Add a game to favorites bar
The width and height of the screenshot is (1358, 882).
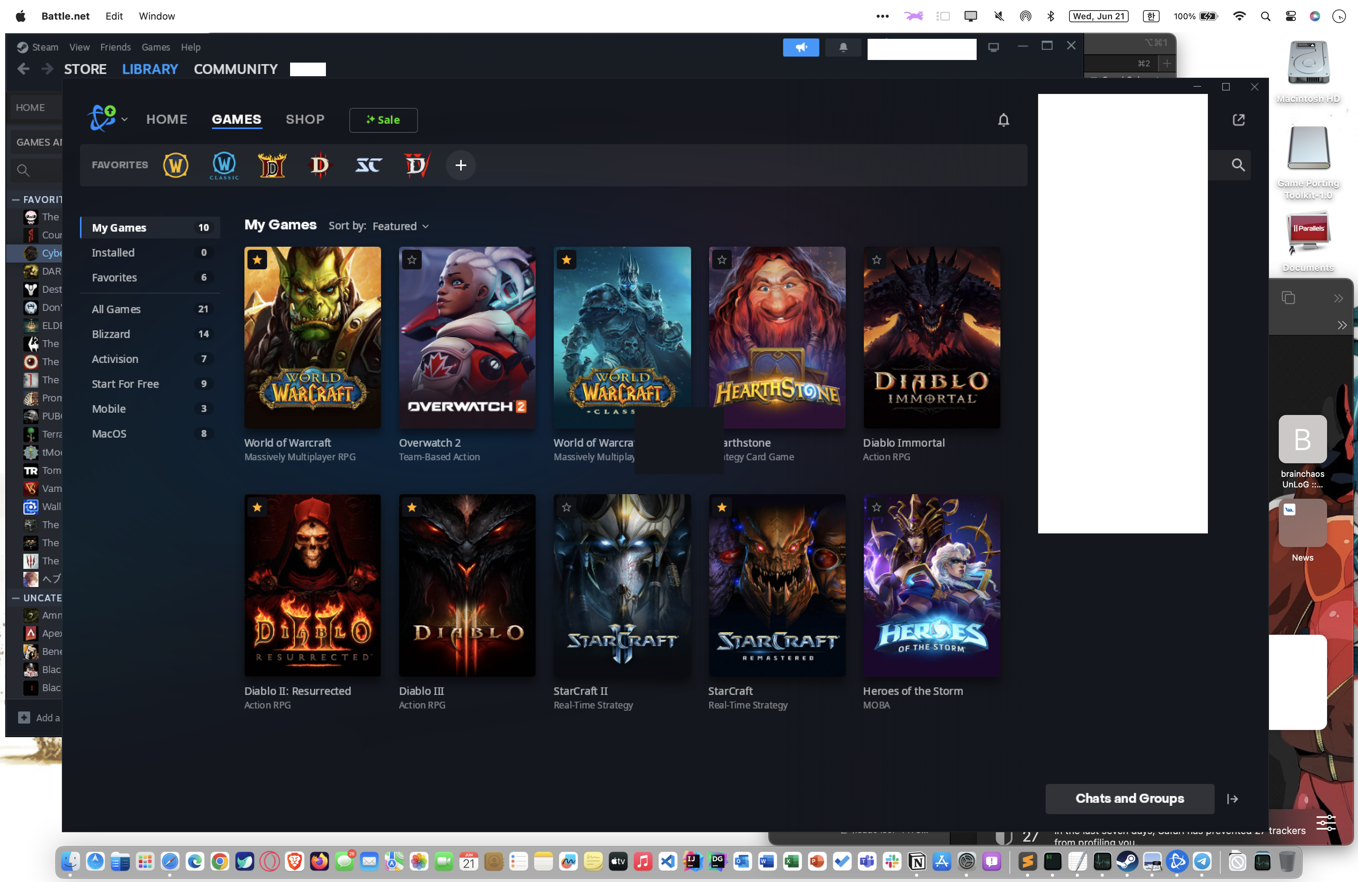point(461,166)
